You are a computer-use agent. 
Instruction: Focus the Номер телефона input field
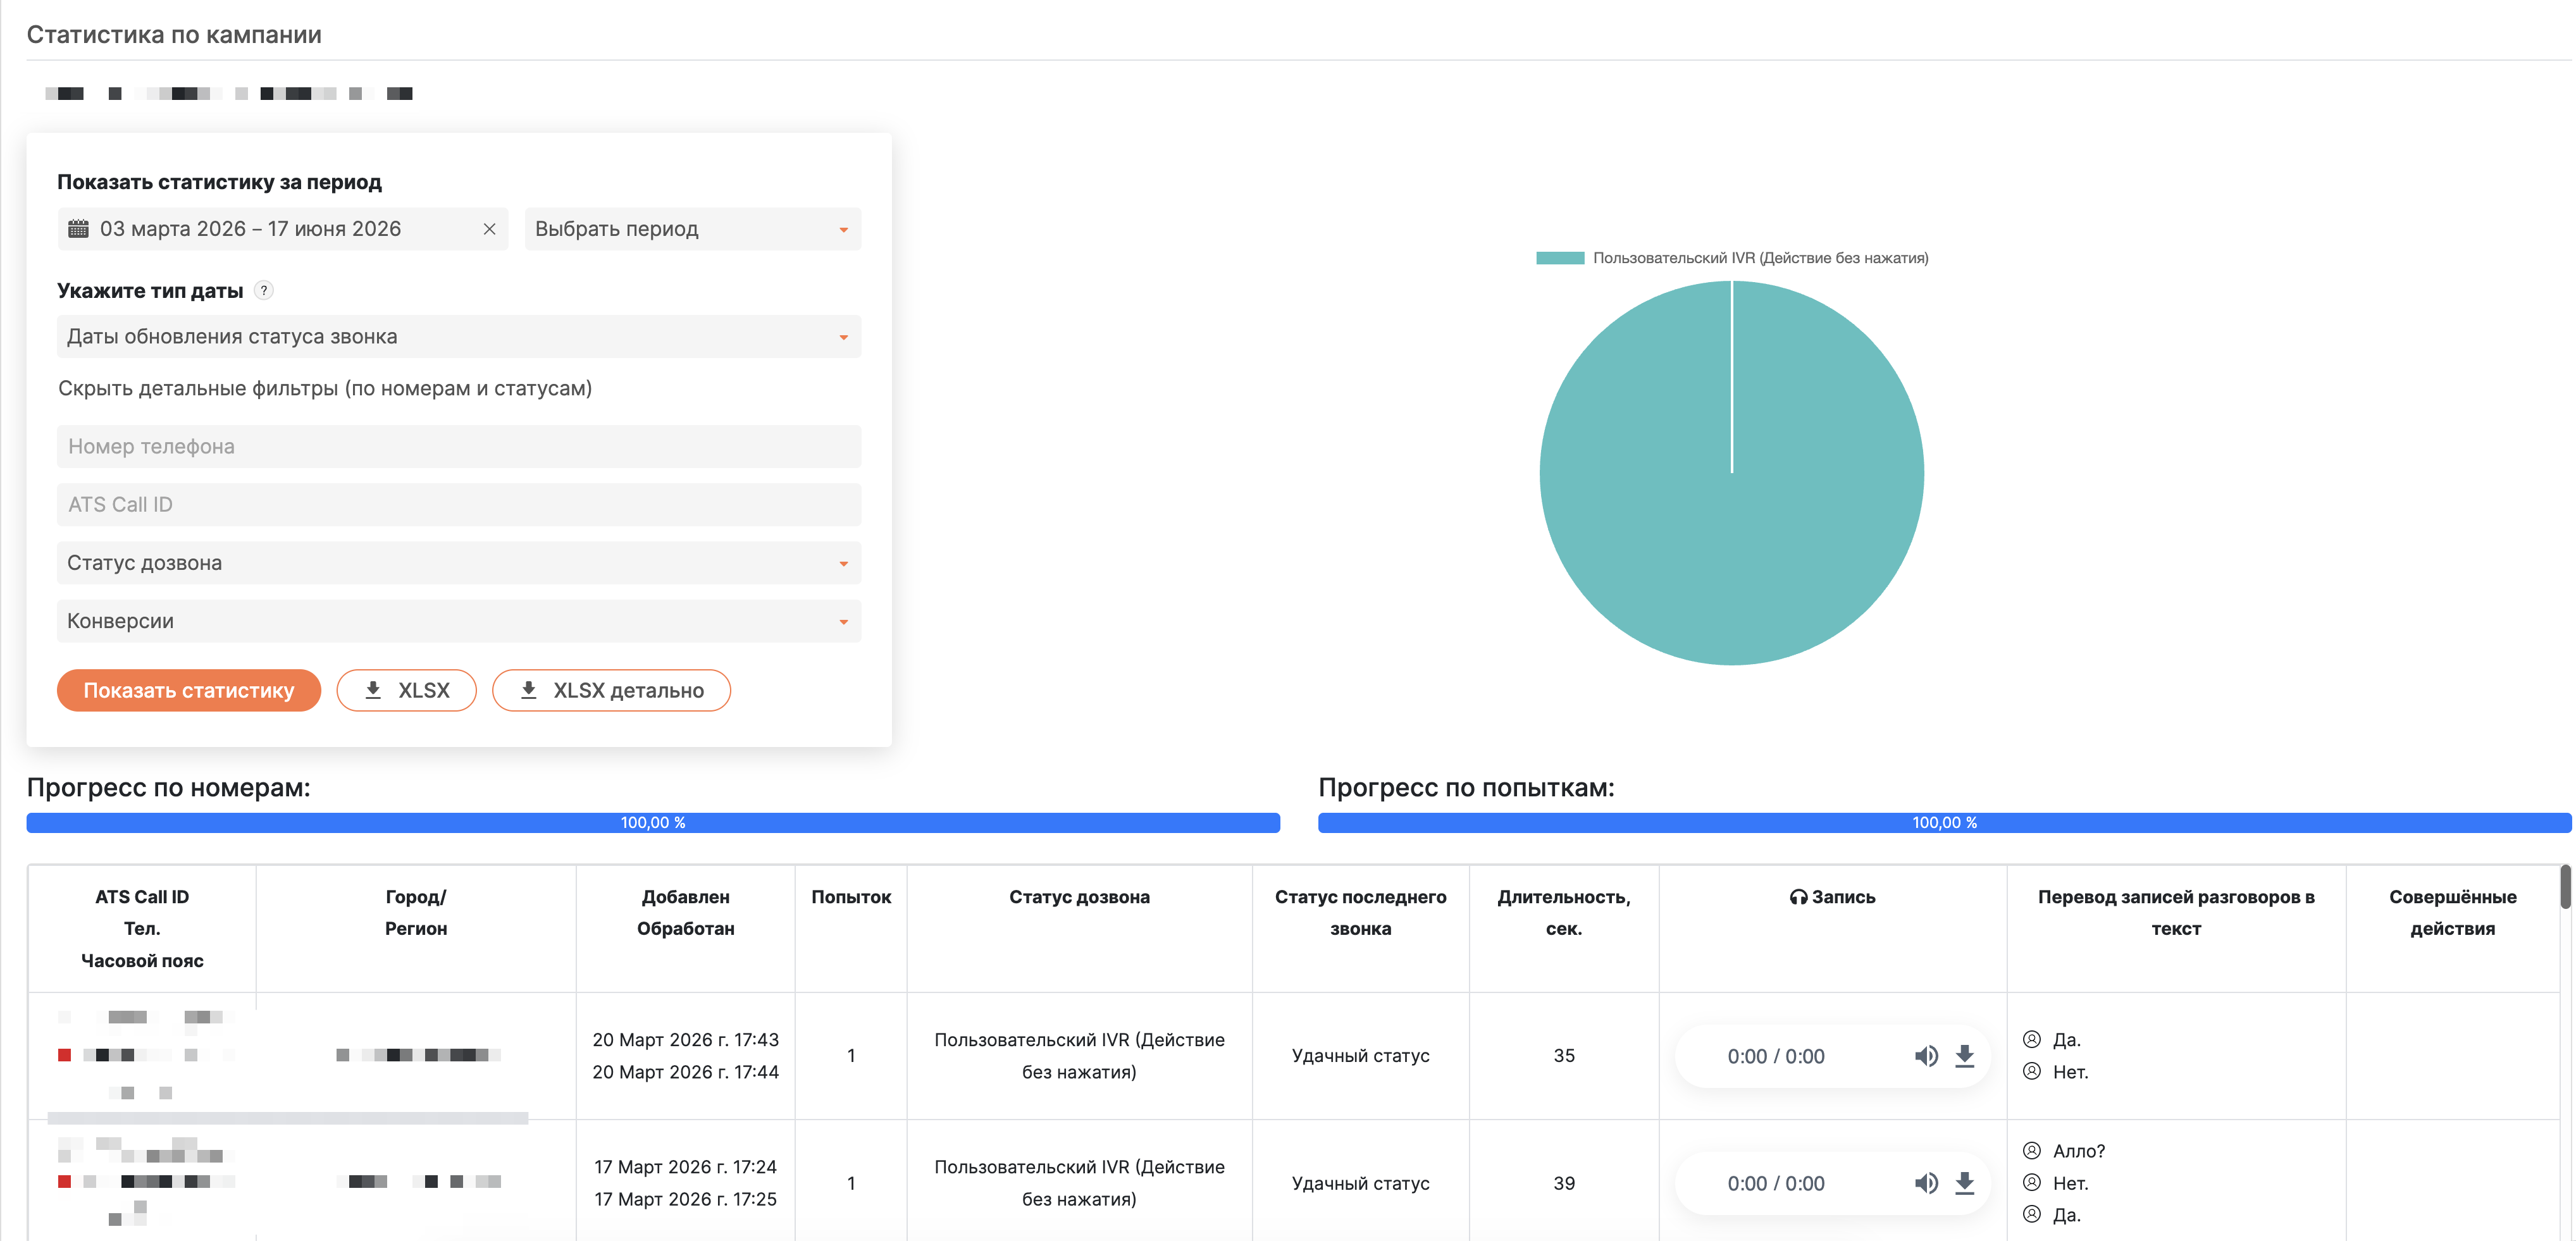(459, 446)
